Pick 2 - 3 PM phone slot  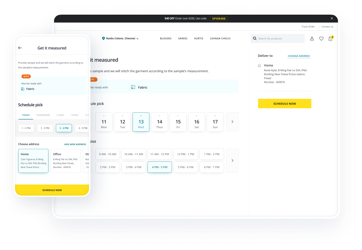45,128
